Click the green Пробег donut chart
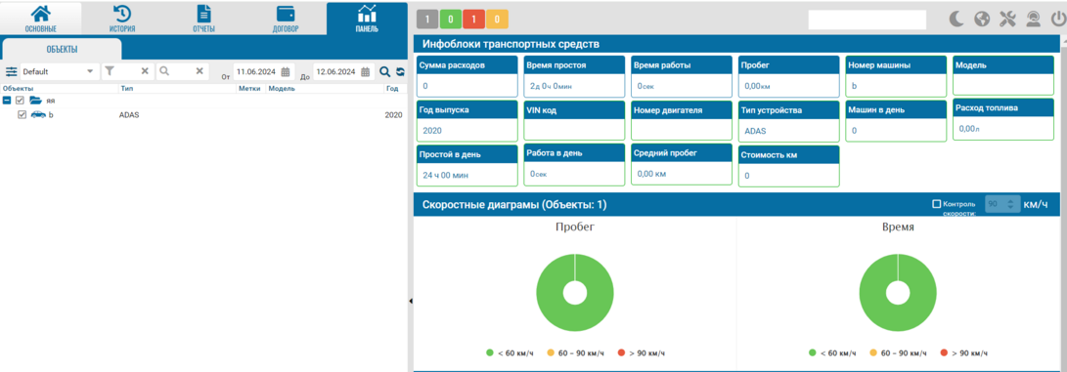The height and width of the screenshot is (372, 1067). pyautogui.click(x=575, y=293)
